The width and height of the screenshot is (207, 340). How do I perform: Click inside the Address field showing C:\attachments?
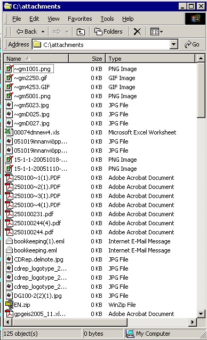click(101, 44)
